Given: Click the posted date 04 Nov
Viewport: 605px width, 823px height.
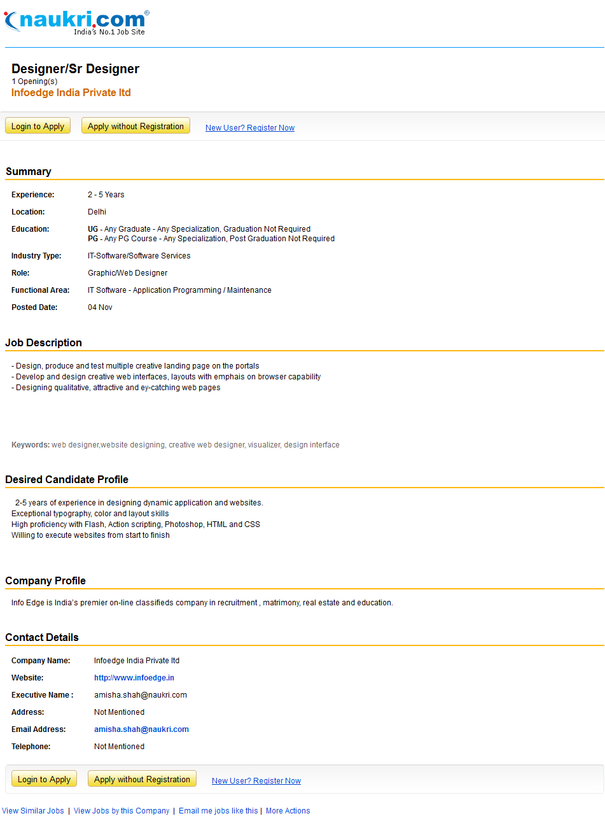Looking at the screenshot, I should pyautogui.click(x=100, y=307).
